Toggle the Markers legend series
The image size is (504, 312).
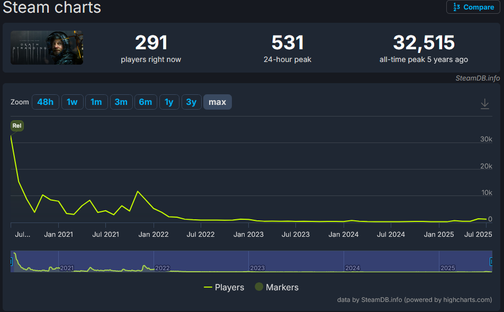pos(277,287)
